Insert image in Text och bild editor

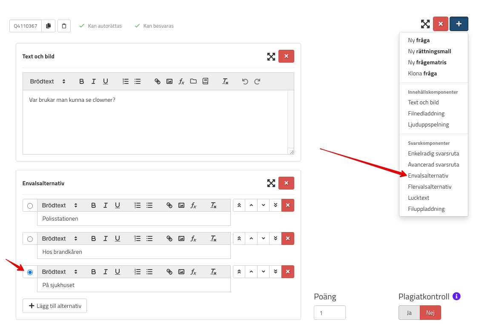[169, 81]
